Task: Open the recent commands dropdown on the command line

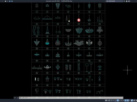Action: click(x=20, y=98)
